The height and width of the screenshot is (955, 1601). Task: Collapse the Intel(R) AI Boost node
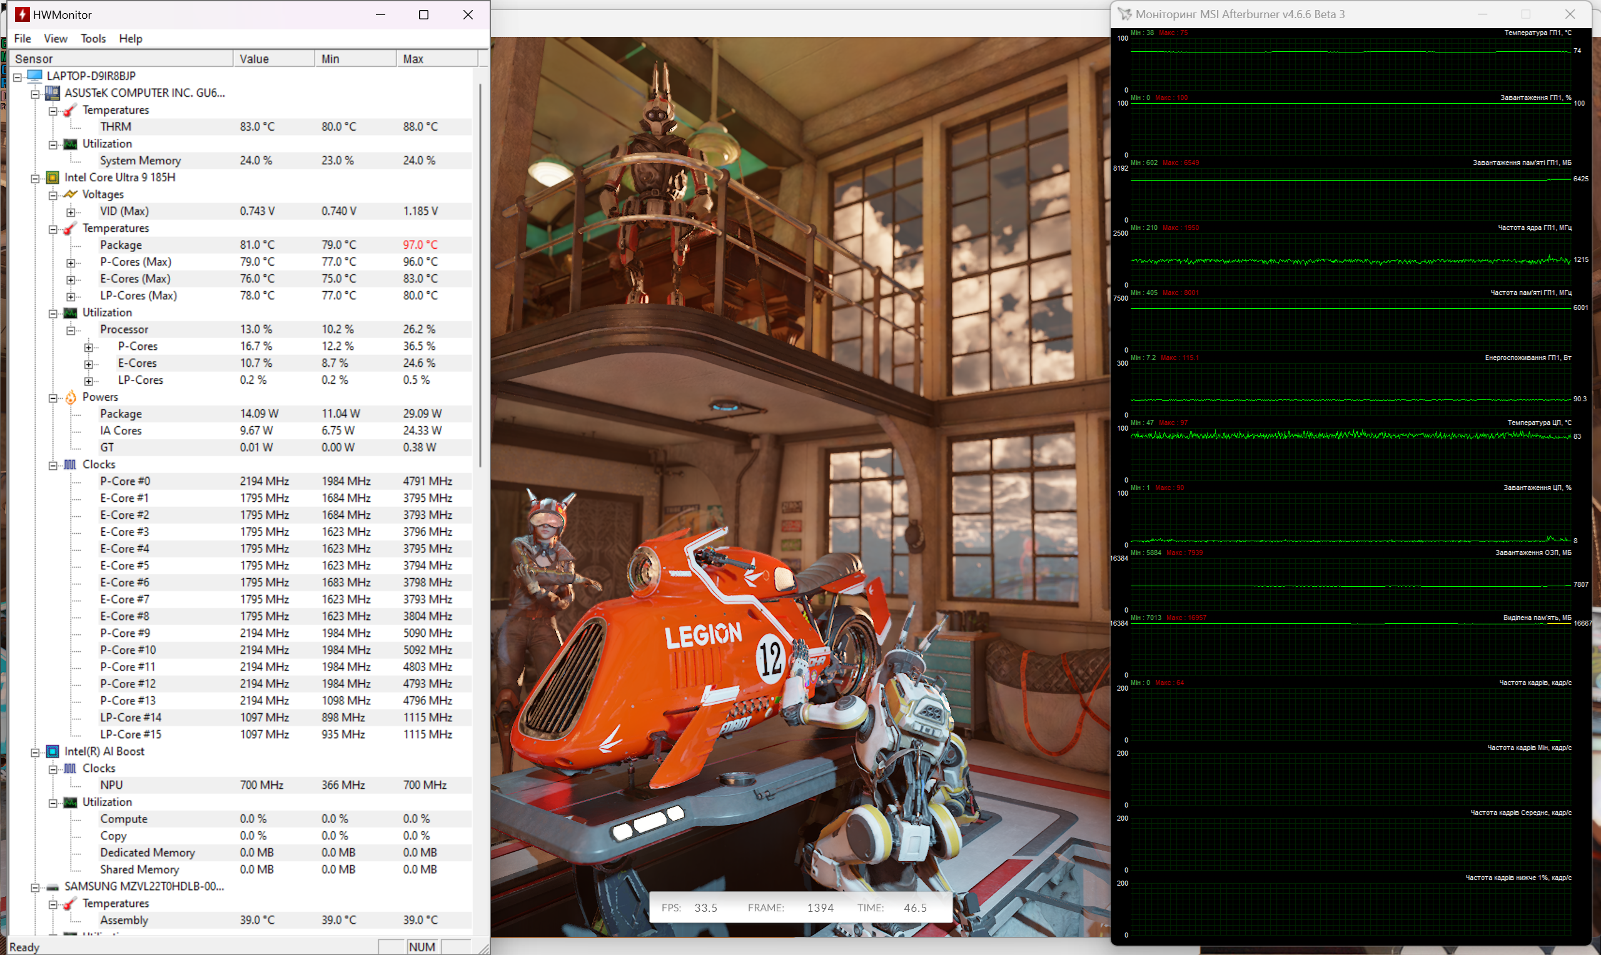click(36, 752)
